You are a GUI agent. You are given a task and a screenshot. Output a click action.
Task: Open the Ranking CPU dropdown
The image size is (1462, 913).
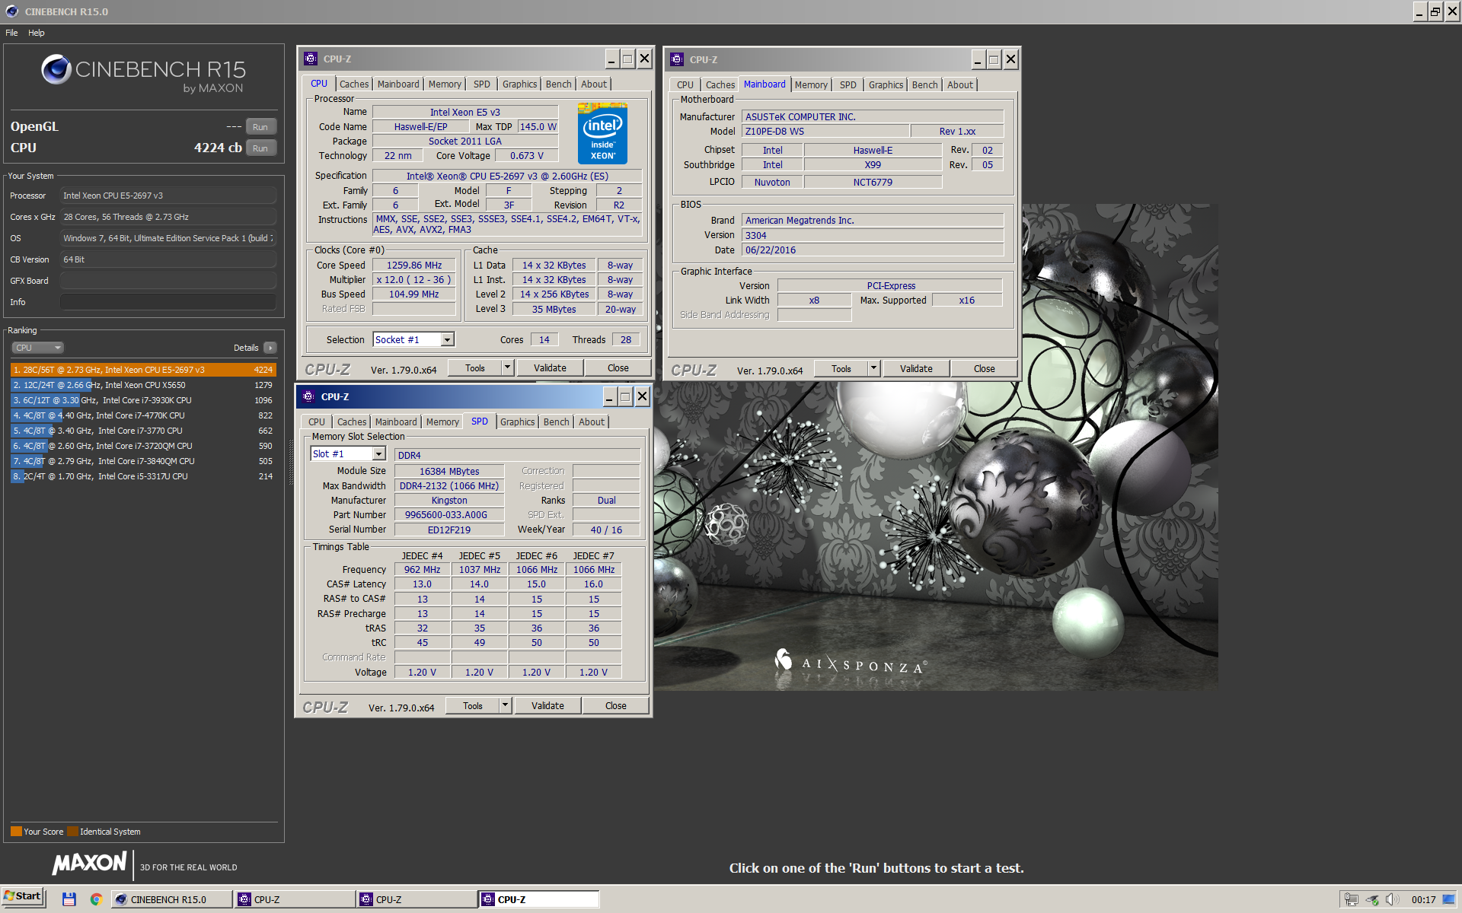[37, 348]
